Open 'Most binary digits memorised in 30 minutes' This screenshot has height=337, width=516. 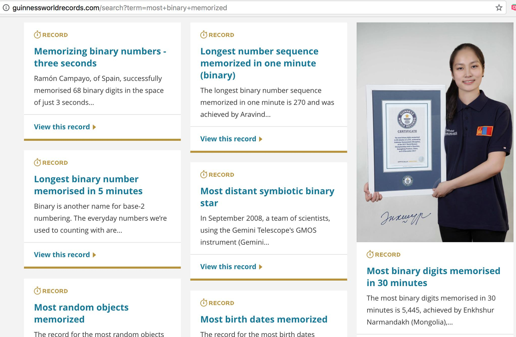[x=433, y=277]
